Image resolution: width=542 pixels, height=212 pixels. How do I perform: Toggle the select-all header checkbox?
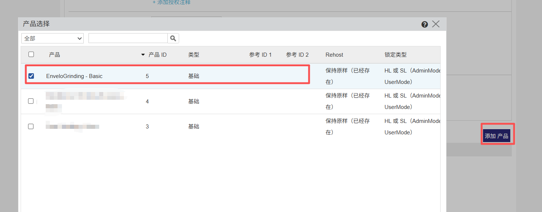(x=31, y=54)
